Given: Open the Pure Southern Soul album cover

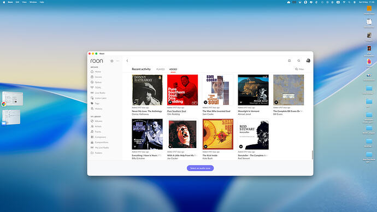Looking at the screenshot, I should pos(182,90).
